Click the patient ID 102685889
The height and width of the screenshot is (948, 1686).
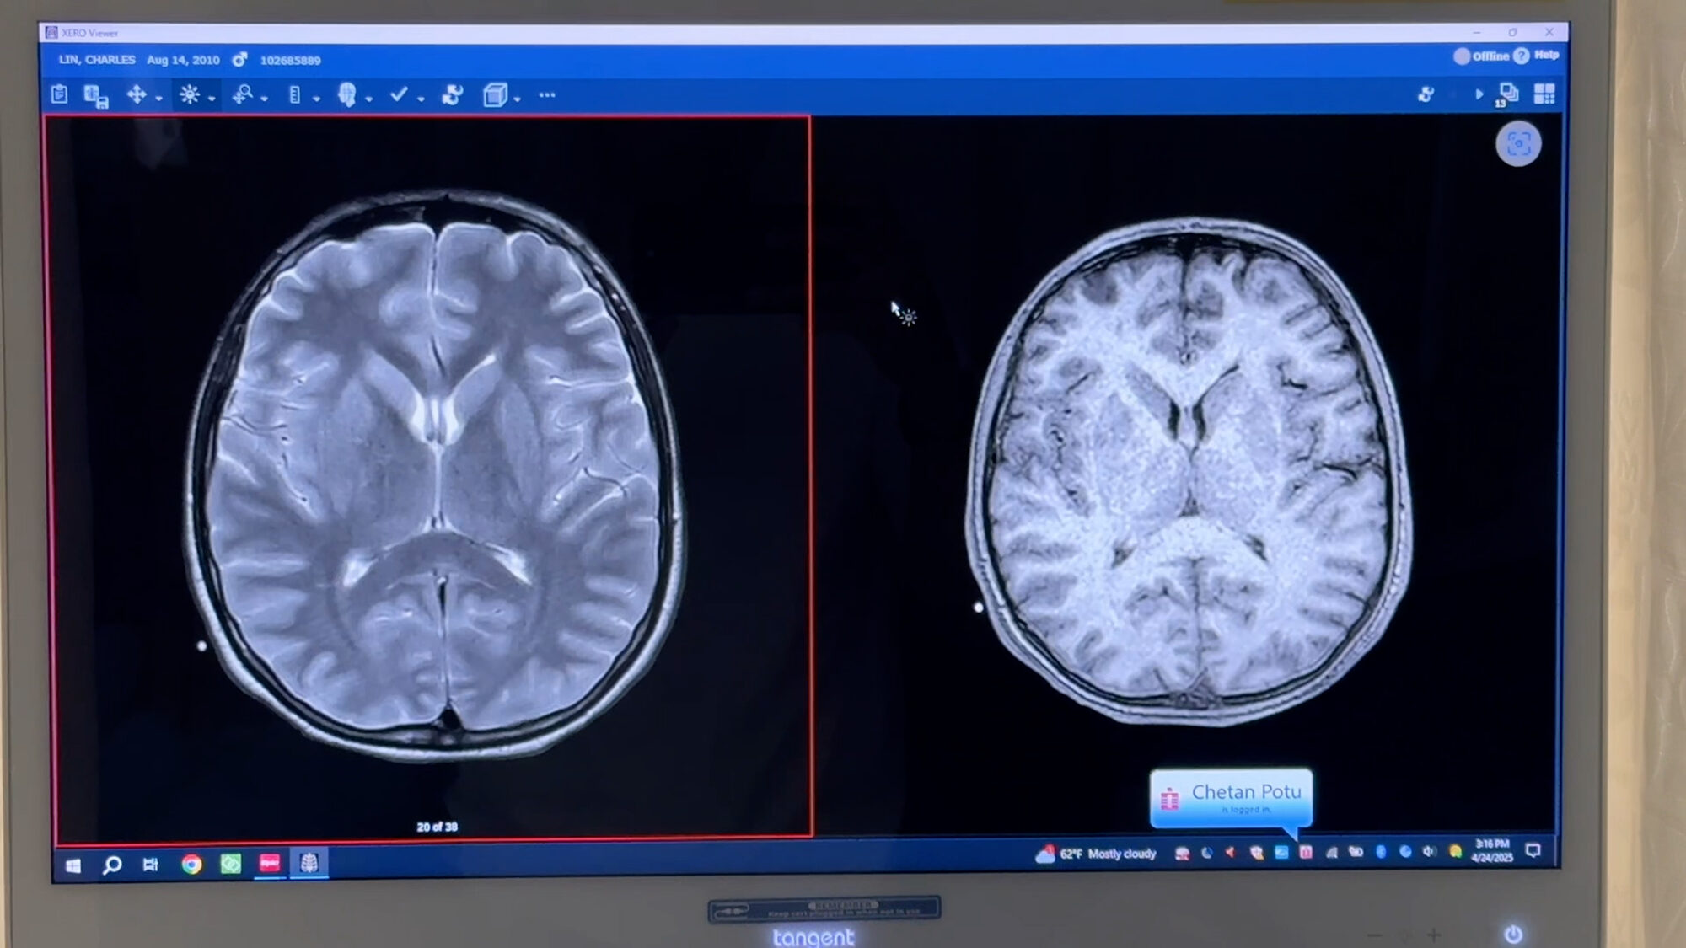tap(290, 61)
